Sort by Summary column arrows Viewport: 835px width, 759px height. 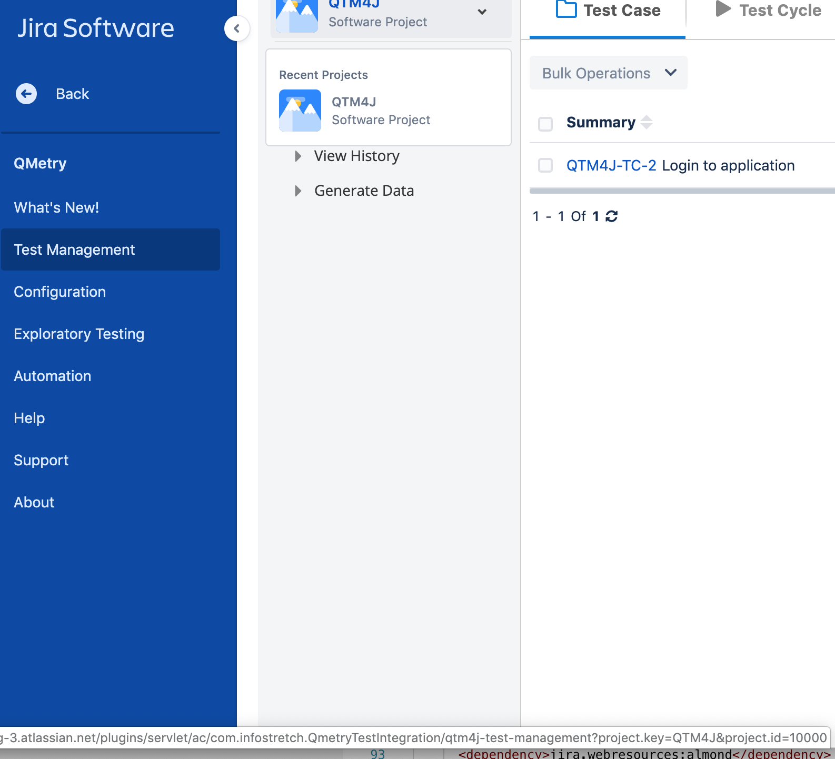647,122
